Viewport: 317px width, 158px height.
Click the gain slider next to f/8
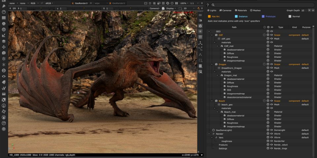(x=41, y=9)
